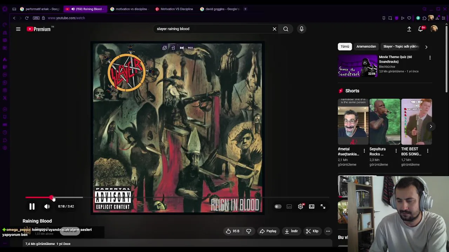
Task: Show next filter chips with chevron
Action: (426, 47)
